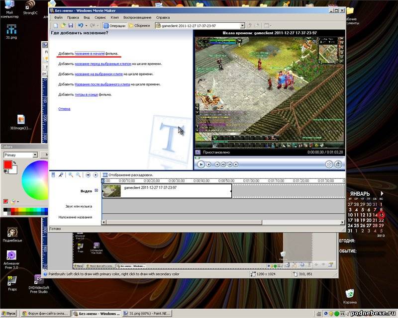Viewport: 398px width, 318px height.
Task: Click the Take Picture camera button
Action: (x=338, y=164)
